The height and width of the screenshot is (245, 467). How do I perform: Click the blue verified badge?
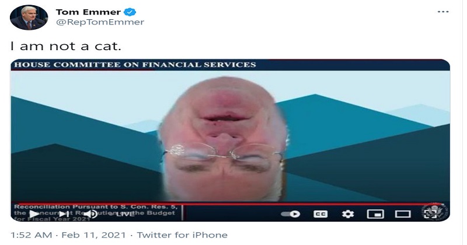(130, 12)
